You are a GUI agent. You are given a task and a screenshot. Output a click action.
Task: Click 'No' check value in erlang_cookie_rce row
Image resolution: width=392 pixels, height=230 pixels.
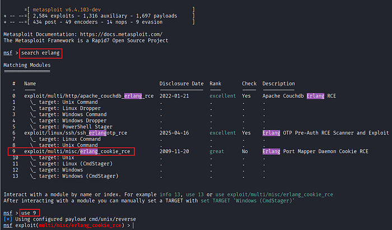coord(245,151)
